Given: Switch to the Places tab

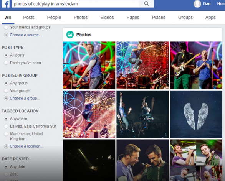Looking at the screenshot, I should (x=159, y=18).
